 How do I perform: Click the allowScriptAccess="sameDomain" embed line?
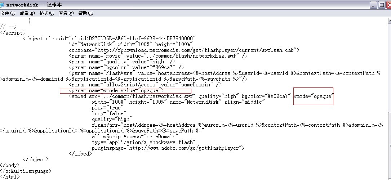[x=135, y=136]
